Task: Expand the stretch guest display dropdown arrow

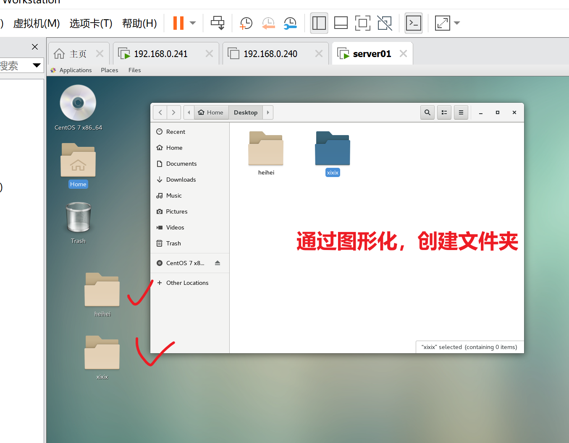Action: 457,23
